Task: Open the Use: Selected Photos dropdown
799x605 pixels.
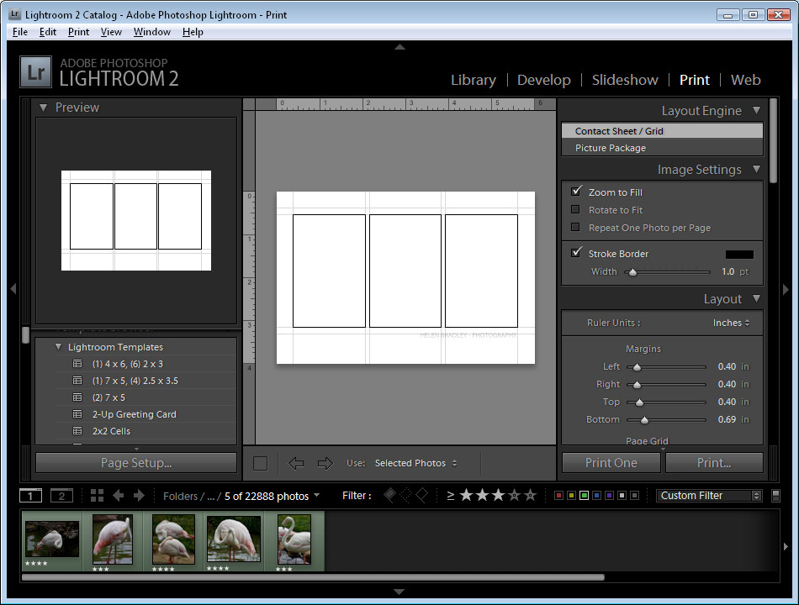Action: click(x=415, y=463)
